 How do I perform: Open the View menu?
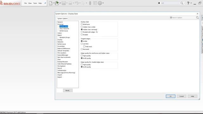[x=30, y=3]
